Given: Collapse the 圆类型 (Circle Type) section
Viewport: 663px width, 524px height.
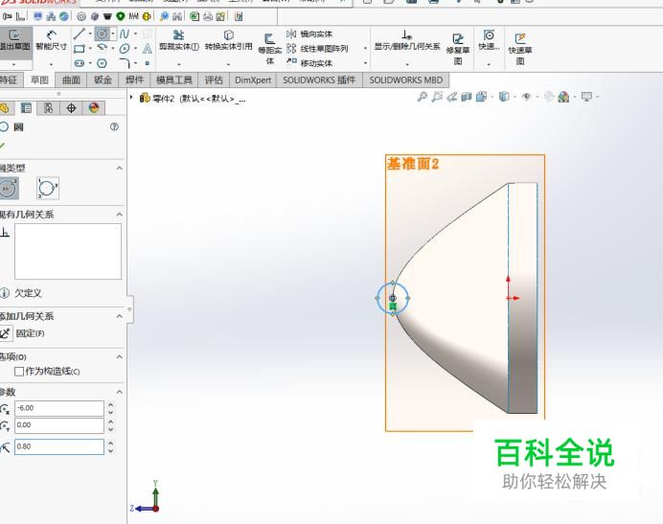Looking at the screenshot, I should click(119, 169).
